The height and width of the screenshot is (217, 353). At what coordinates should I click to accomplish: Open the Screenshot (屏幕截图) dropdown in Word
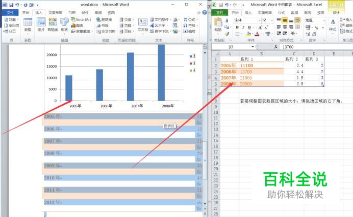(x=82, y=32)
